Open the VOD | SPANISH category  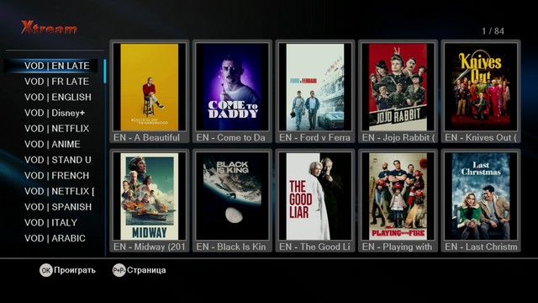pyautogui.click(x=58, y=207)
